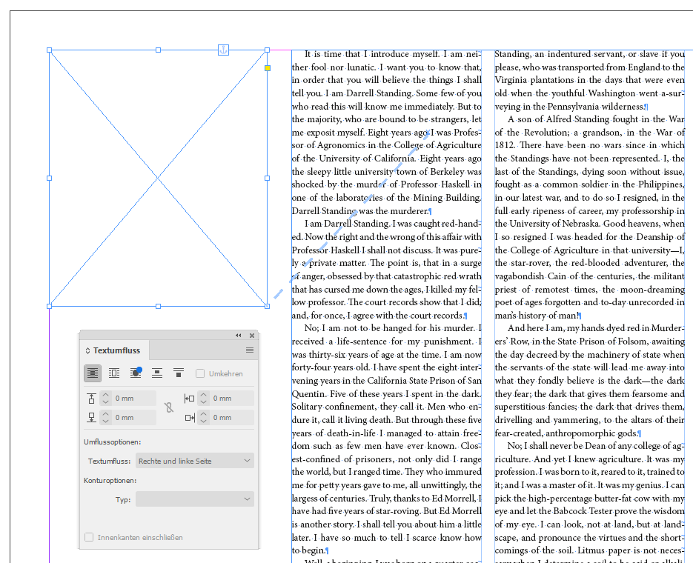Click the text 'Umflussoptionen:'
Viewport: 693px width, 563px height.
[x=112, y=442]
